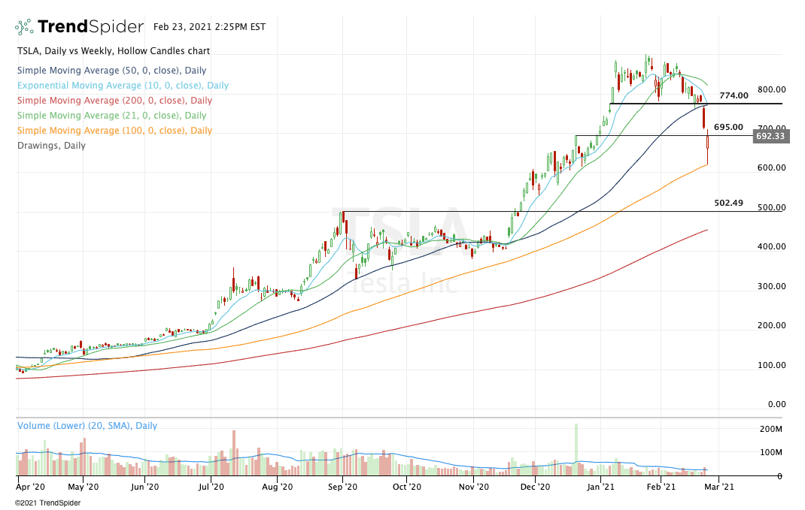Viewport: 805px width, 510px height.
Task: Click the 500.00 price axis label
Action: tap(772, 207)
